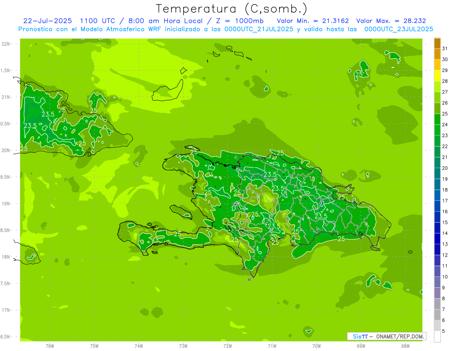Click the color scale label "20"
The width and height of the screenshot is (455, 351).
pos(445,168)
